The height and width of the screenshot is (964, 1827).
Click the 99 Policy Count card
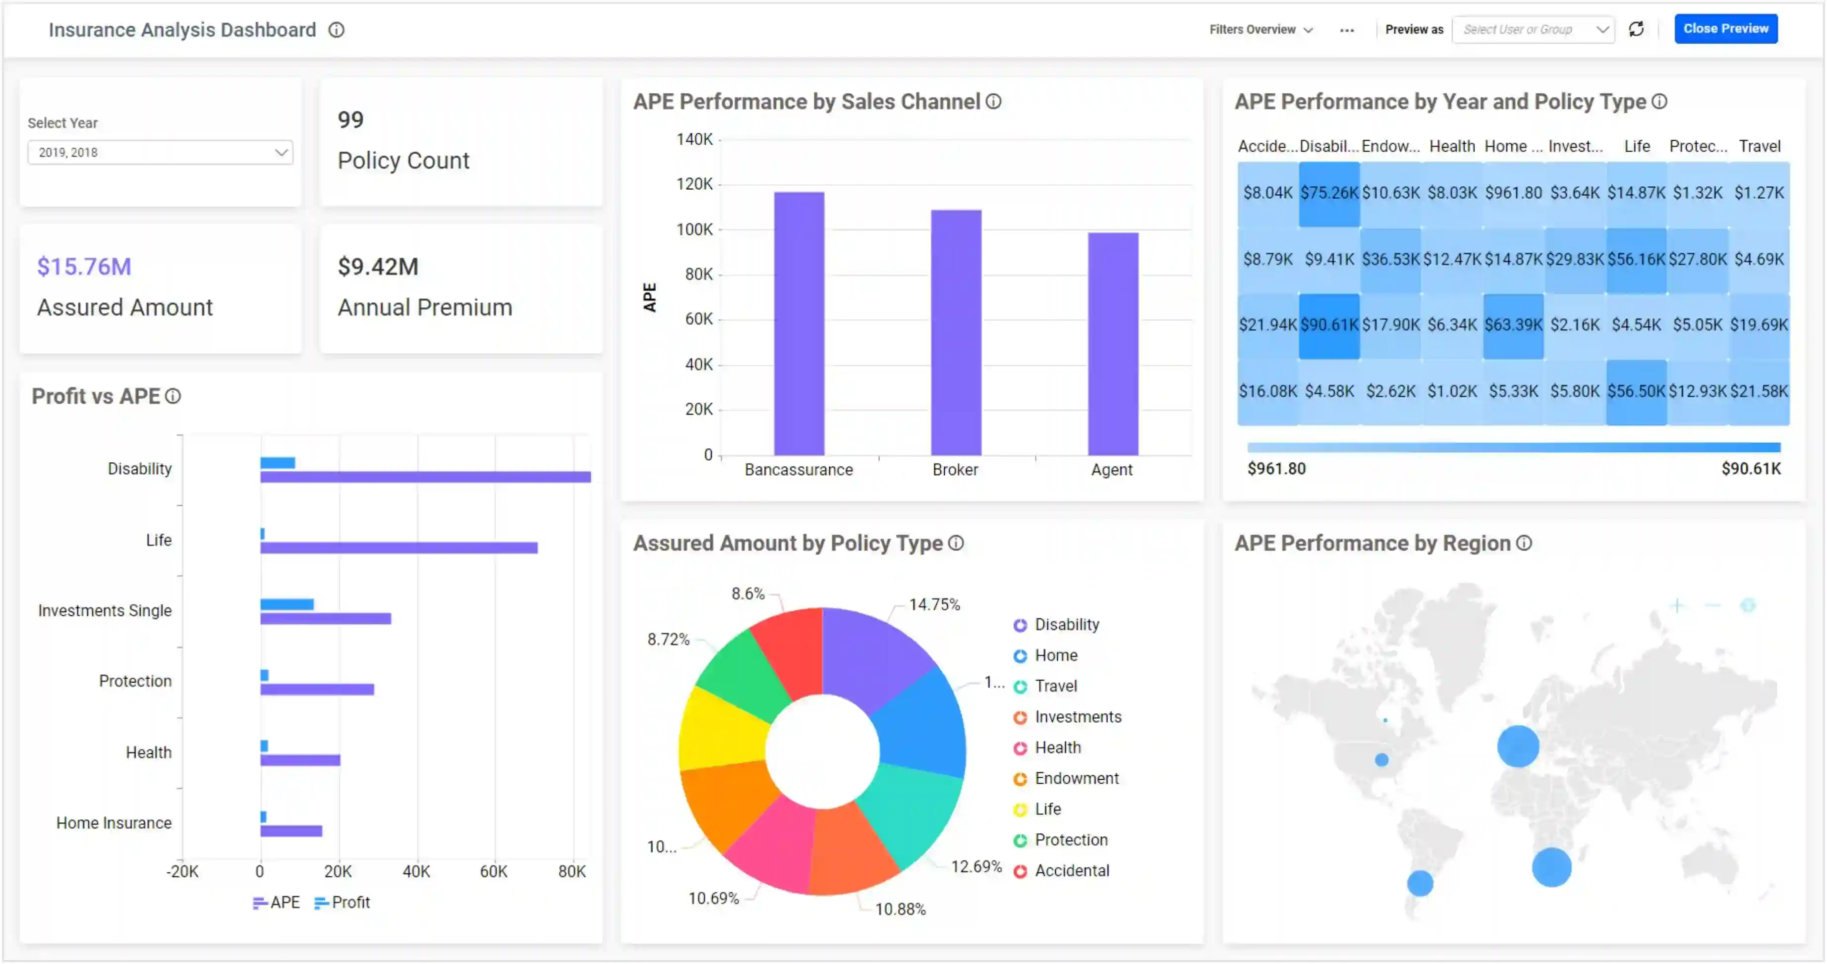[461, 142]
